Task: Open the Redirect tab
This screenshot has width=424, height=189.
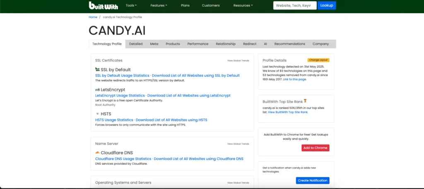Action: [250, 44]
